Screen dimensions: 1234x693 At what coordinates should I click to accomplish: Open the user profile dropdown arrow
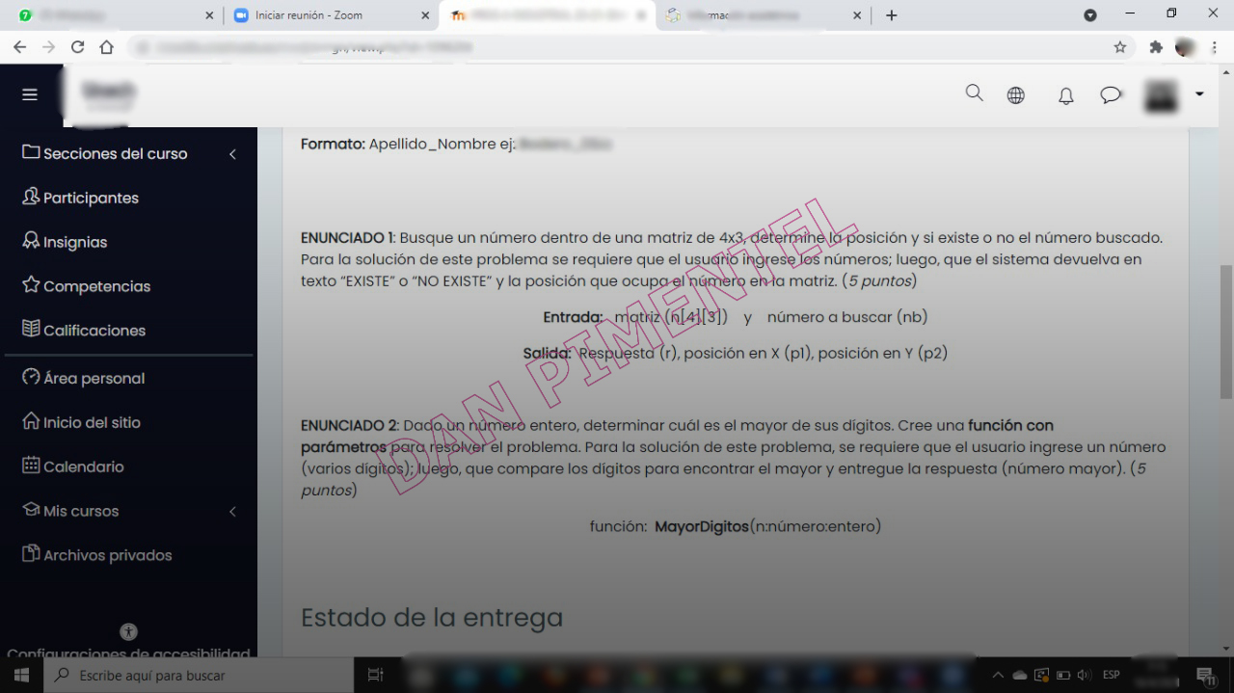pos(1197,94)
